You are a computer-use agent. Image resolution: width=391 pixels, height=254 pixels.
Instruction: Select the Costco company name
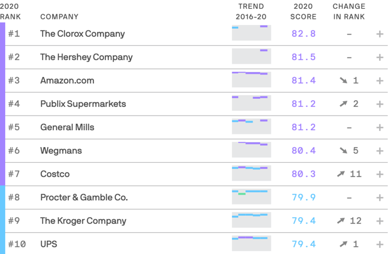point(55,174)
